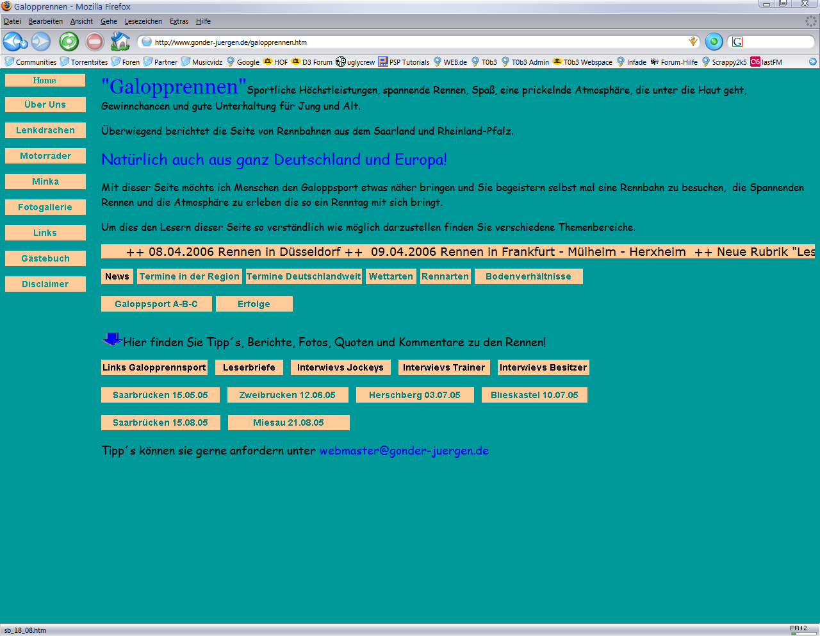Open the Termine in der Region page
This screenshot has height=636, width=820.
click(189, 276)
